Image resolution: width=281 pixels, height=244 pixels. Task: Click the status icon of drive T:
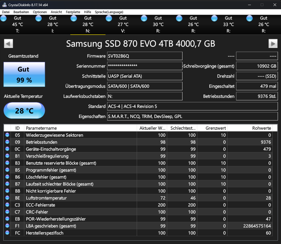[x=3, y=18]
